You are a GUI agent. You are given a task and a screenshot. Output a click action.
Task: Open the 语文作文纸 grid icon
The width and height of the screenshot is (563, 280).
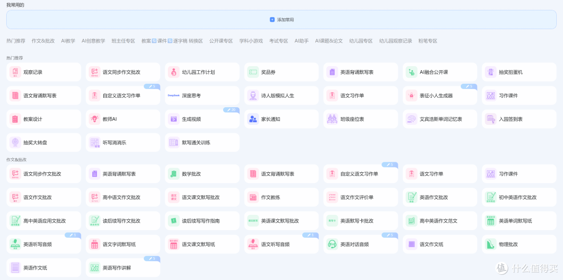tap(411, 245)
